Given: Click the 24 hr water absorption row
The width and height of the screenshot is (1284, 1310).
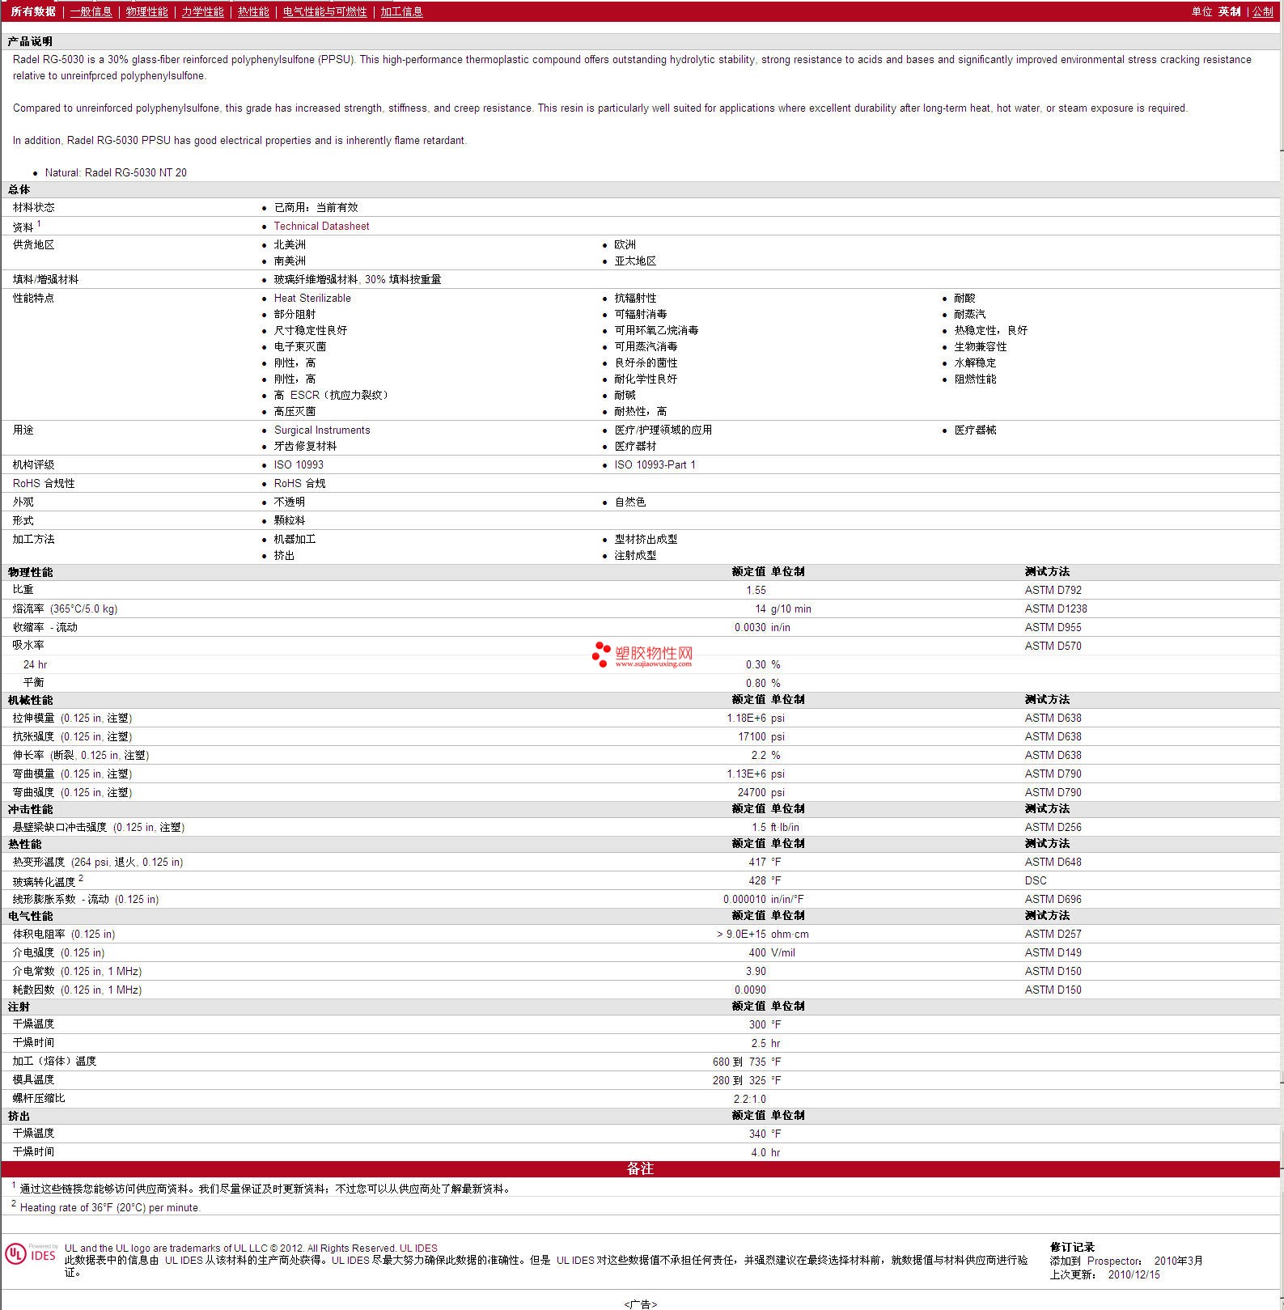Looking at the screenshot, I should [x=641, y=664].
